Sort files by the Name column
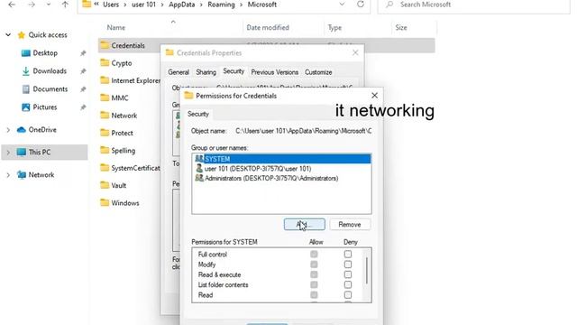Image resolution: width=577 pixels, height=325 pixels. point(116,28)
